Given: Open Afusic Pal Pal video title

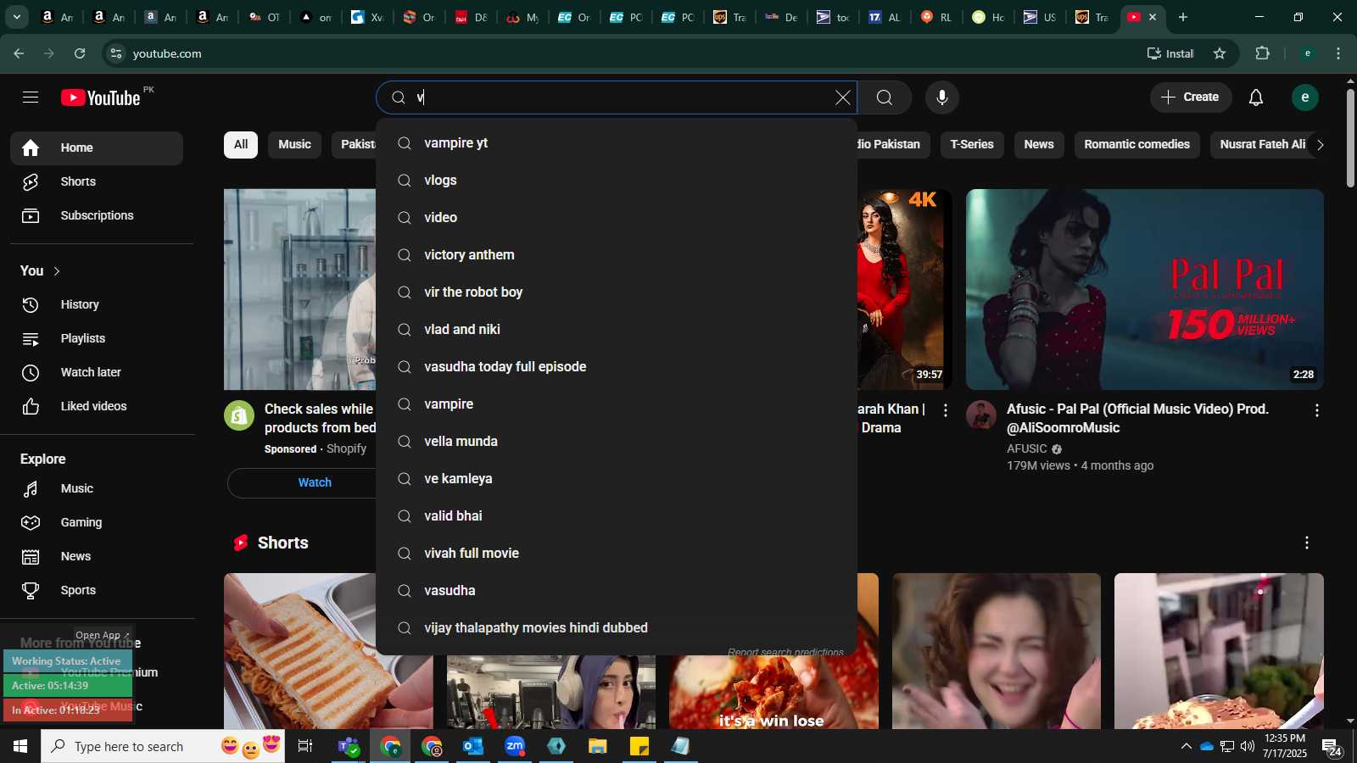Looking at the screenshot, I should (x=1137, y=418).
